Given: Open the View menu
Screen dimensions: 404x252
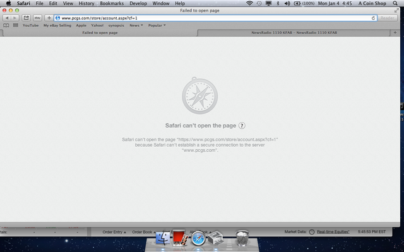Looking at the screenshot, I should [68, 3].
